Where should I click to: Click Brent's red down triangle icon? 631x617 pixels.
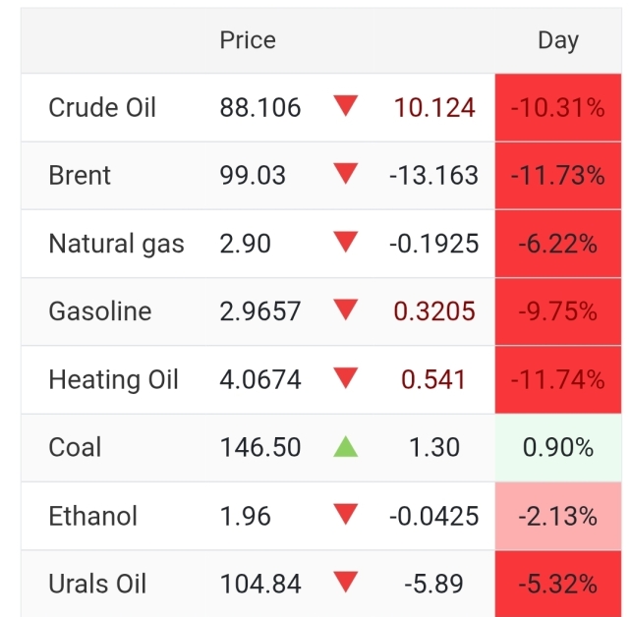[x=345, y=175]
